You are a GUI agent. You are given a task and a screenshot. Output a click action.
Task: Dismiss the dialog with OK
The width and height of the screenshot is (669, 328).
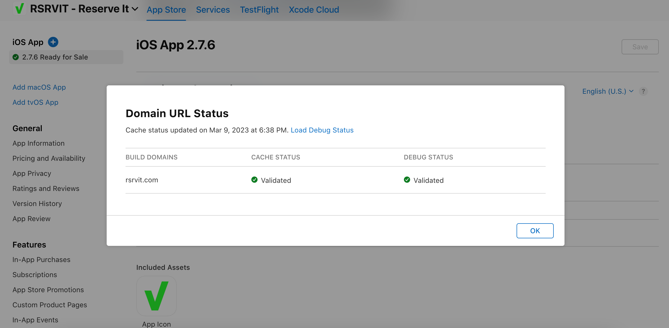(x=535, y=231)
